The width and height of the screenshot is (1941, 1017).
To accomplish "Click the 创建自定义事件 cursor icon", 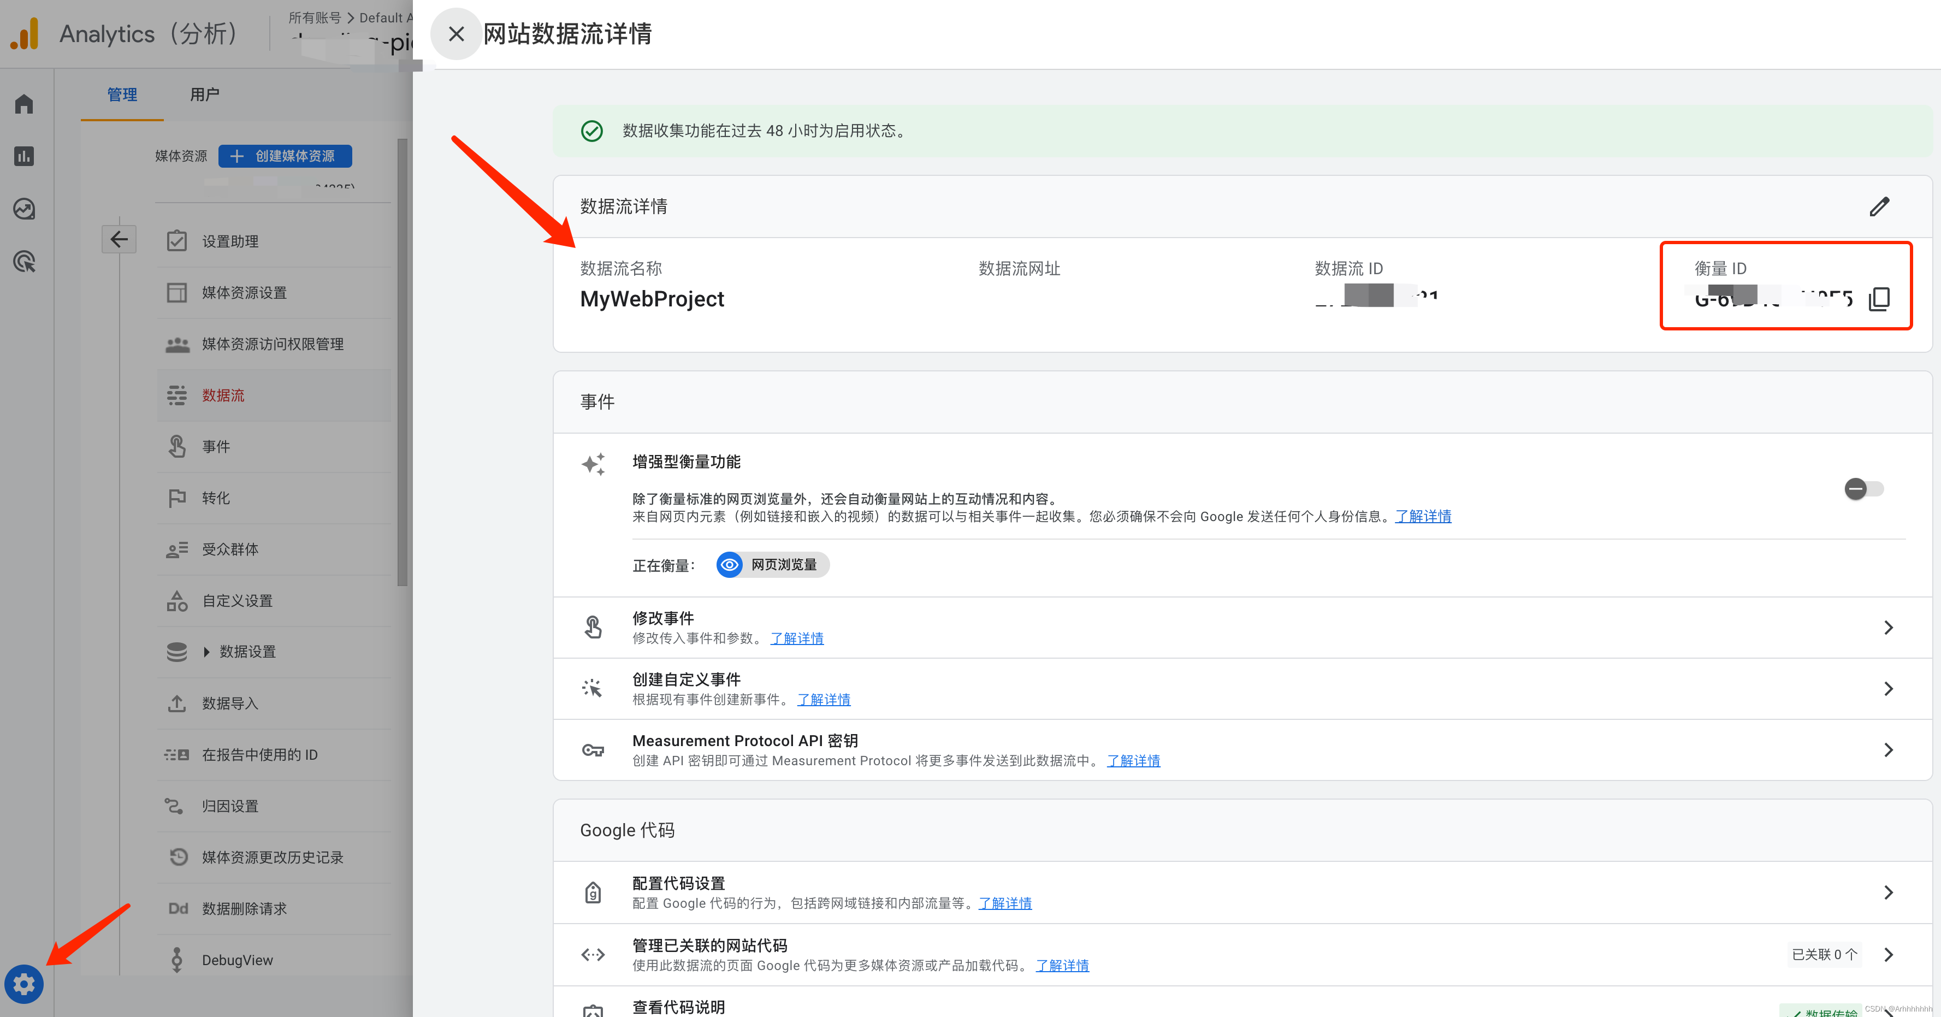I will (x=593, y=688).
